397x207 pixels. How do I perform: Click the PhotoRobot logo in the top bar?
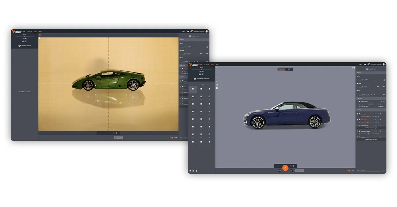(x=191, y=64)
